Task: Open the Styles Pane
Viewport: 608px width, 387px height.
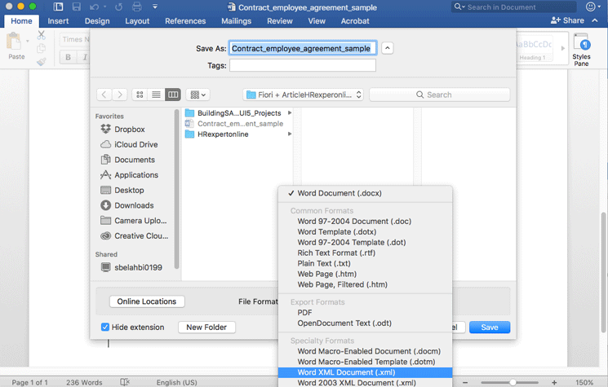Action: [x=581, y=51]
